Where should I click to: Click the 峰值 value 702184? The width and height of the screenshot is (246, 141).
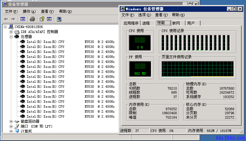click(171, 117)
